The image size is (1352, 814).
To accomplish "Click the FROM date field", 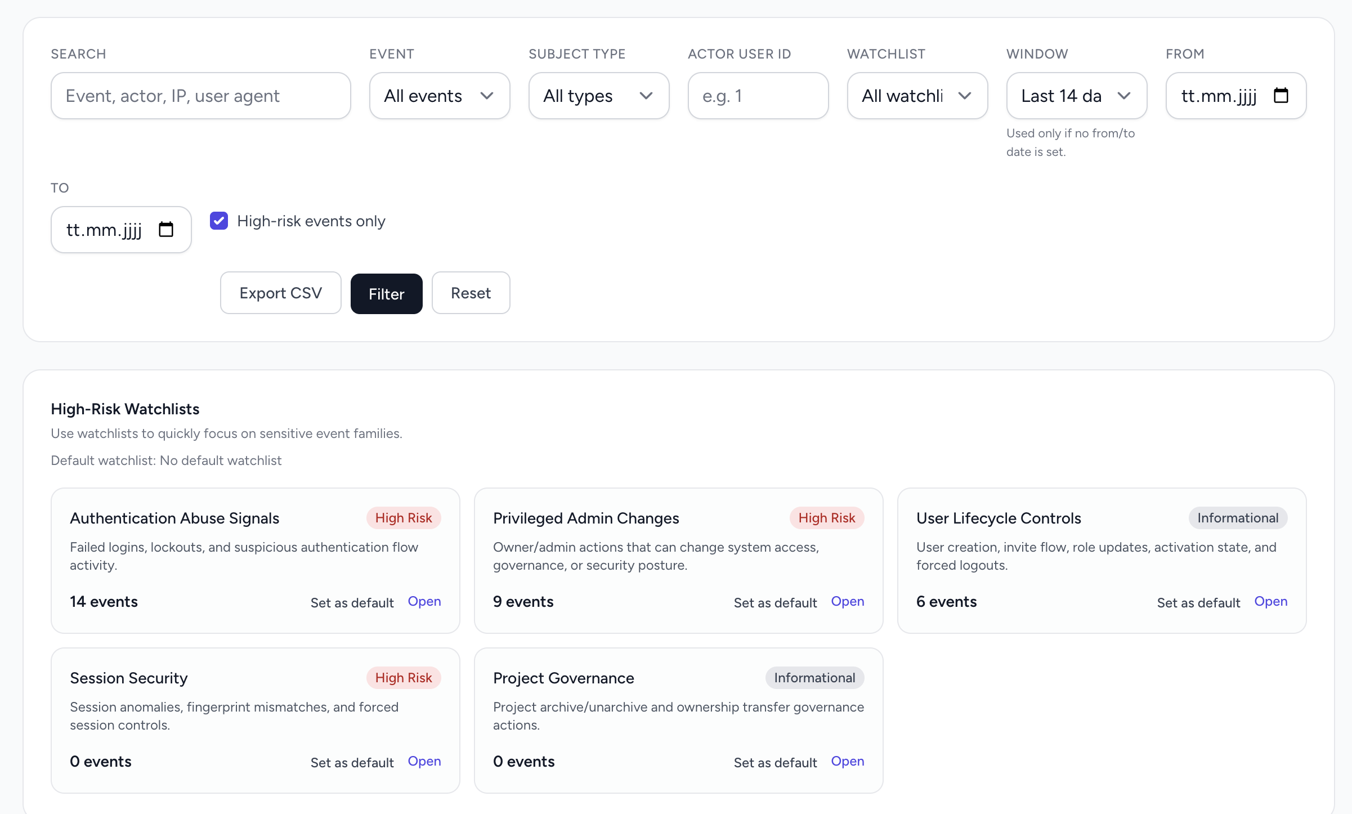I will (1236, 96).
